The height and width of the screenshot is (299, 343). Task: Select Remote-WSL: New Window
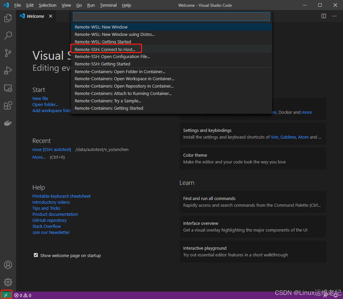point(171,27)
